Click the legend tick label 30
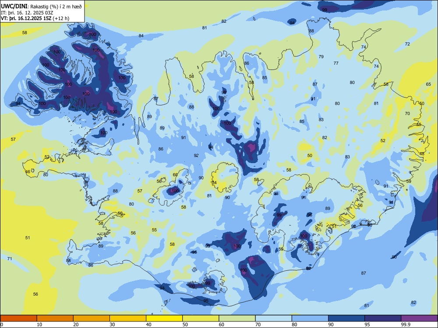Viewport: 438px width, 328px height. pyautogui.click(x=112, y=325)
